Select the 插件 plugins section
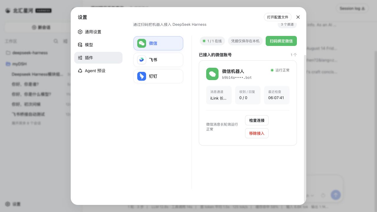The width and height of the screenshot is (377, 212). (98, 58)
